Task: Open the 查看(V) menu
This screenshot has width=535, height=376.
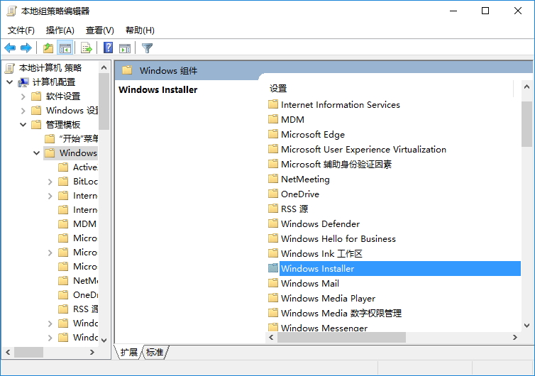Action: click(99, 30)
